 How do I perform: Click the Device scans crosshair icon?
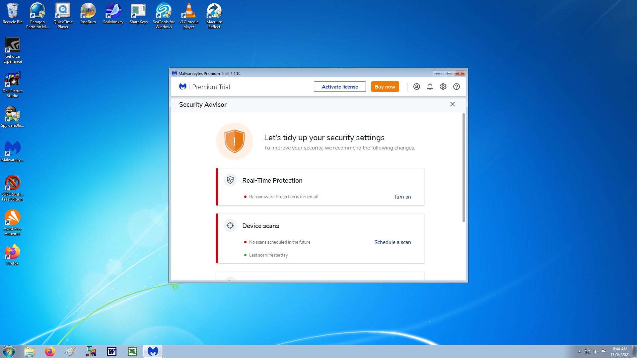(230, 225)
